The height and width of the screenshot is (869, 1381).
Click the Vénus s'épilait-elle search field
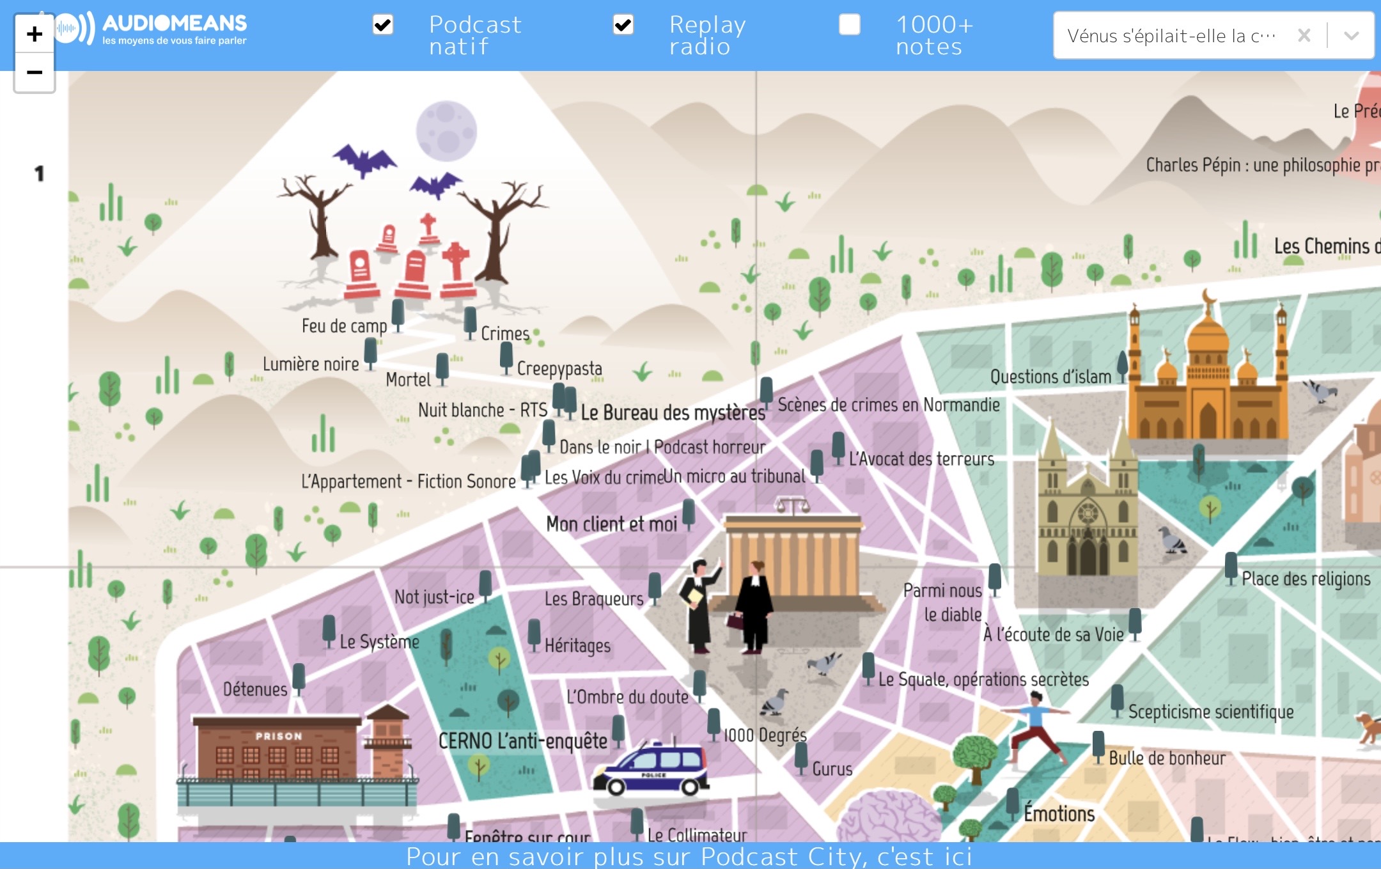coord(1170,36)
